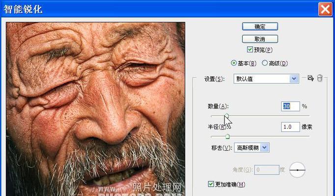Click the 确定 button
This screenshot has width=335, height=196.
click(260, 26)
